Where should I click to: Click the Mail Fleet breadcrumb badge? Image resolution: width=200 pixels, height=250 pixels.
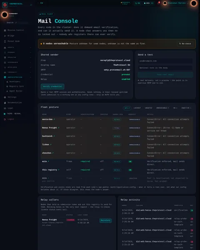tap(46, 14)
